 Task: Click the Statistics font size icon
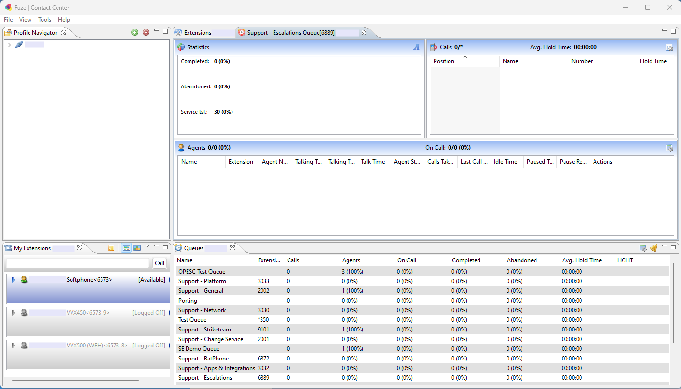click(416, 47)
